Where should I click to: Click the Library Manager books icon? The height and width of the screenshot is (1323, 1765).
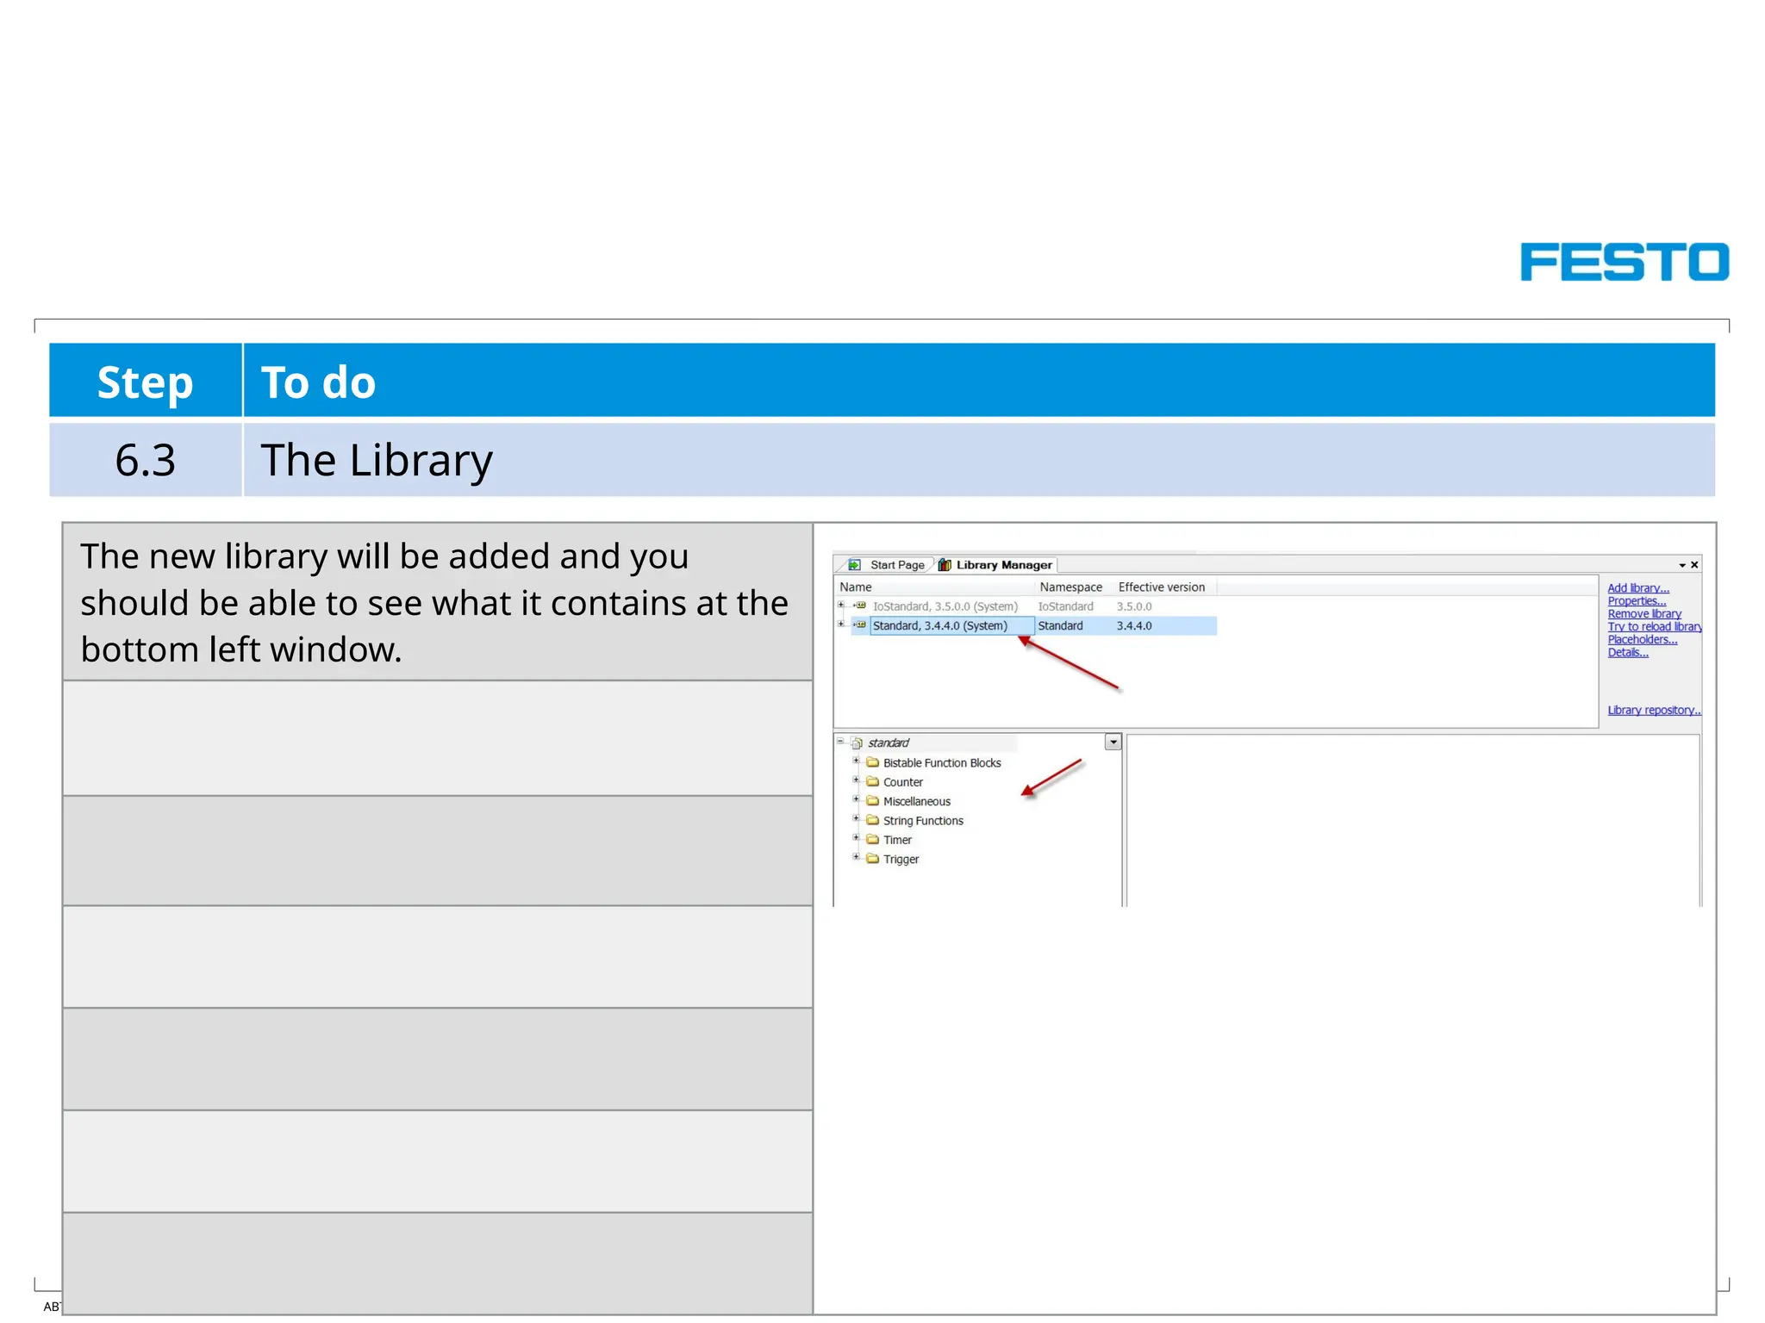click(x=945, y=565)
